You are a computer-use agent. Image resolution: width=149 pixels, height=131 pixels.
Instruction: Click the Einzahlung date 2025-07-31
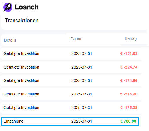coord(82,121)
